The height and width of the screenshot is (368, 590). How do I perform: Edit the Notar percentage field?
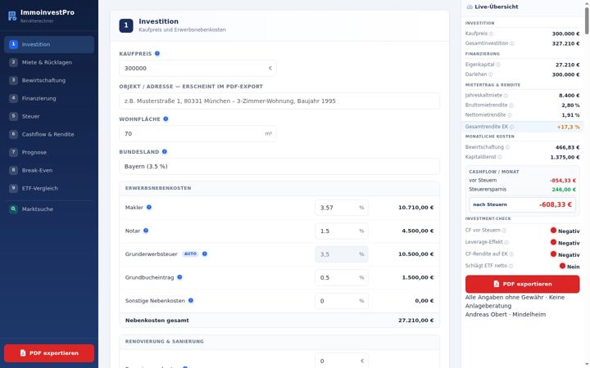tap(341, 231)
